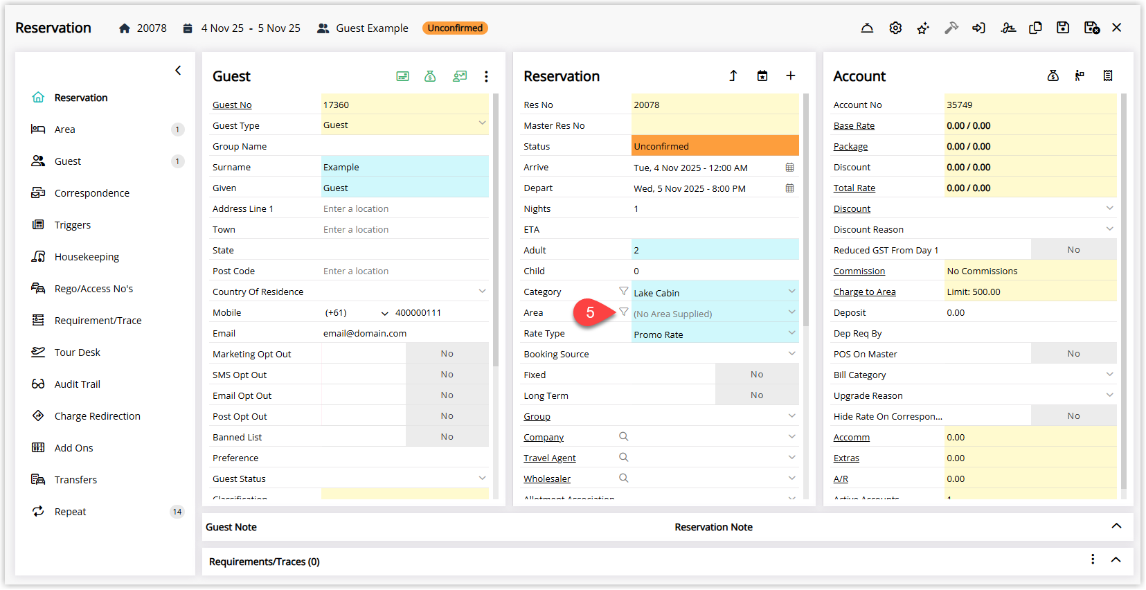Collapse the Requirements/Traces section chevron
Viewport: 1146px width, 590px height.
point(1116,560)
